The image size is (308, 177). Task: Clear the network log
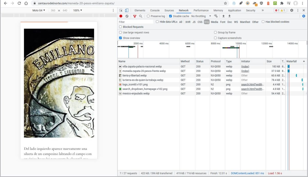click(x=127, y=16)
